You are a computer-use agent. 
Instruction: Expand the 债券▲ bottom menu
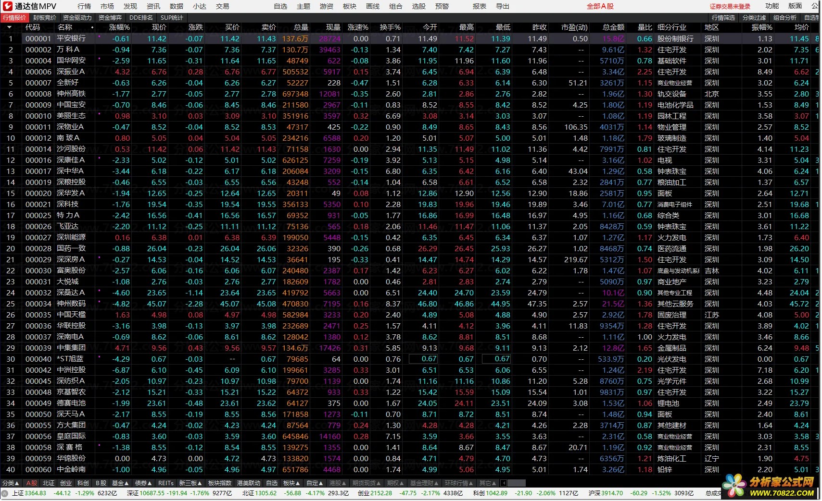(x=143, y=483)
